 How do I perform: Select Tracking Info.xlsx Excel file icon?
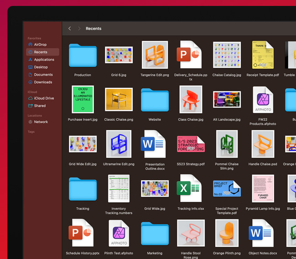point(190,188)
